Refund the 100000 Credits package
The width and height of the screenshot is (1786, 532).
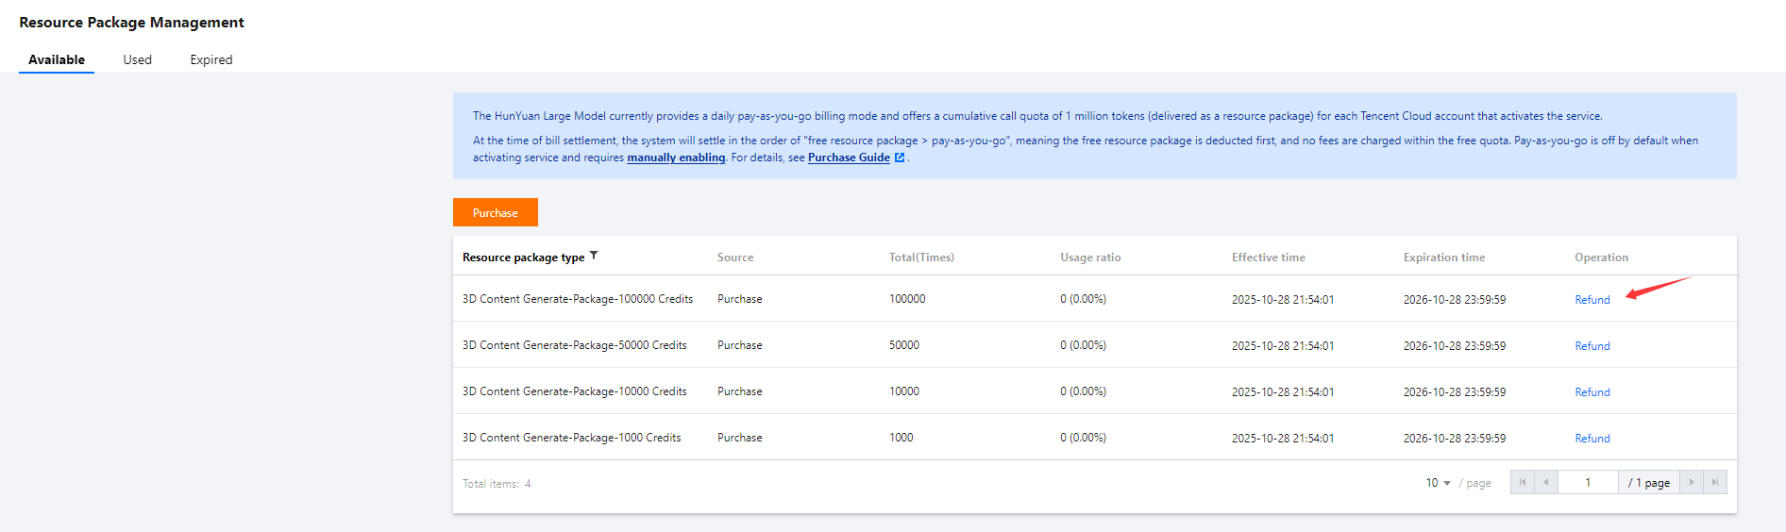[x=1592, y=300]
